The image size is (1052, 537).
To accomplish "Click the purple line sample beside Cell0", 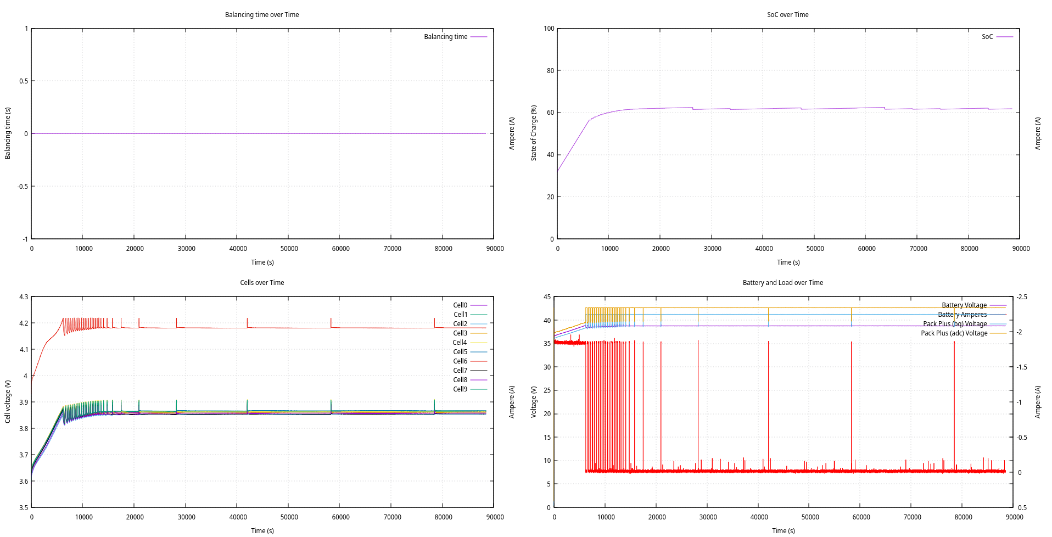I will tap(478, 305).
